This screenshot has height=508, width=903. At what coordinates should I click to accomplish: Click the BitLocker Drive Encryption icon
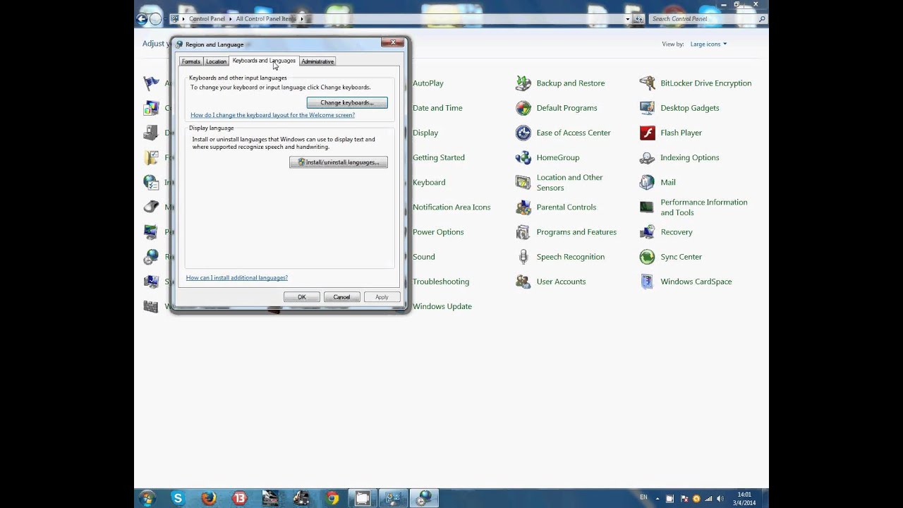647,83
